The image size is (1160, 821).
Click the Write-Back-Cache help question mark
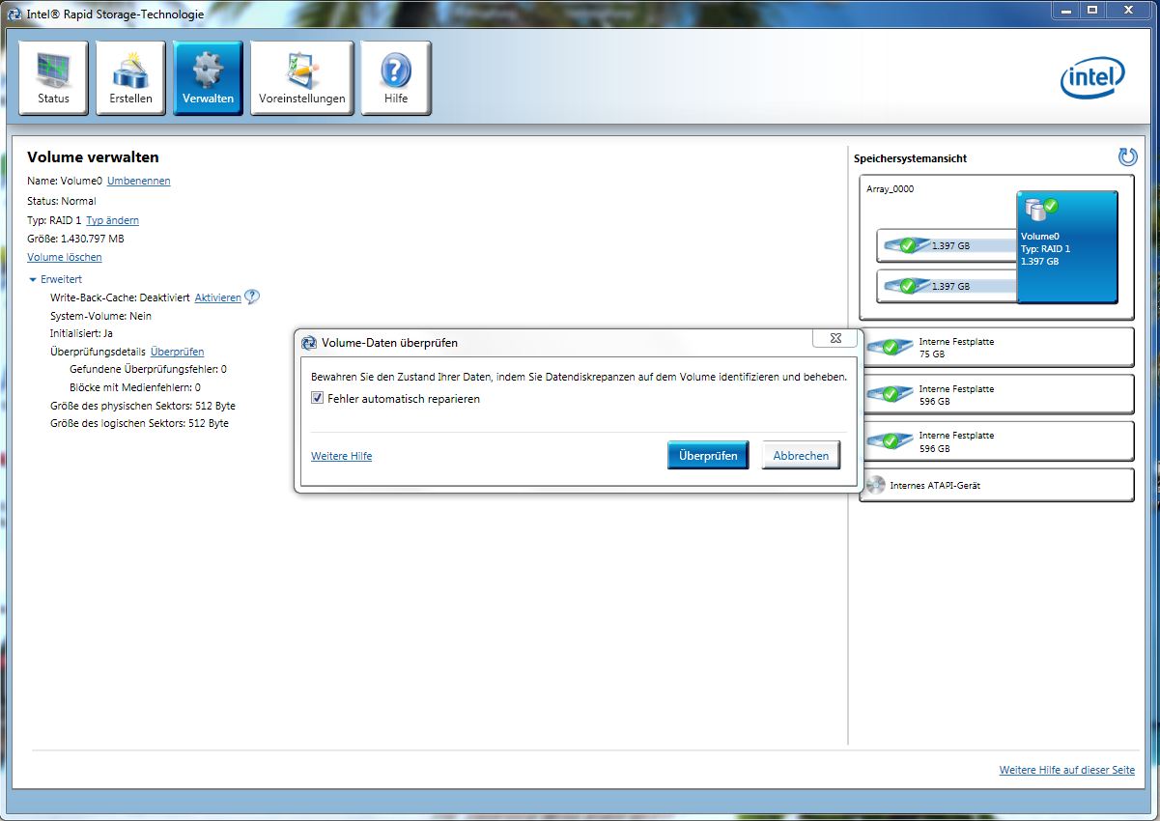pyautogui.click(x=252, y=297)
